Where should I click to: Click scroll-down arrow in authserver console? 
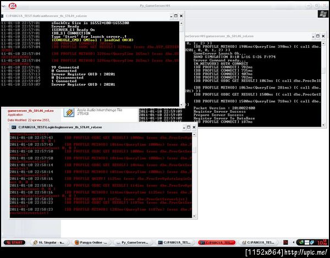click(x=182, y=105)
